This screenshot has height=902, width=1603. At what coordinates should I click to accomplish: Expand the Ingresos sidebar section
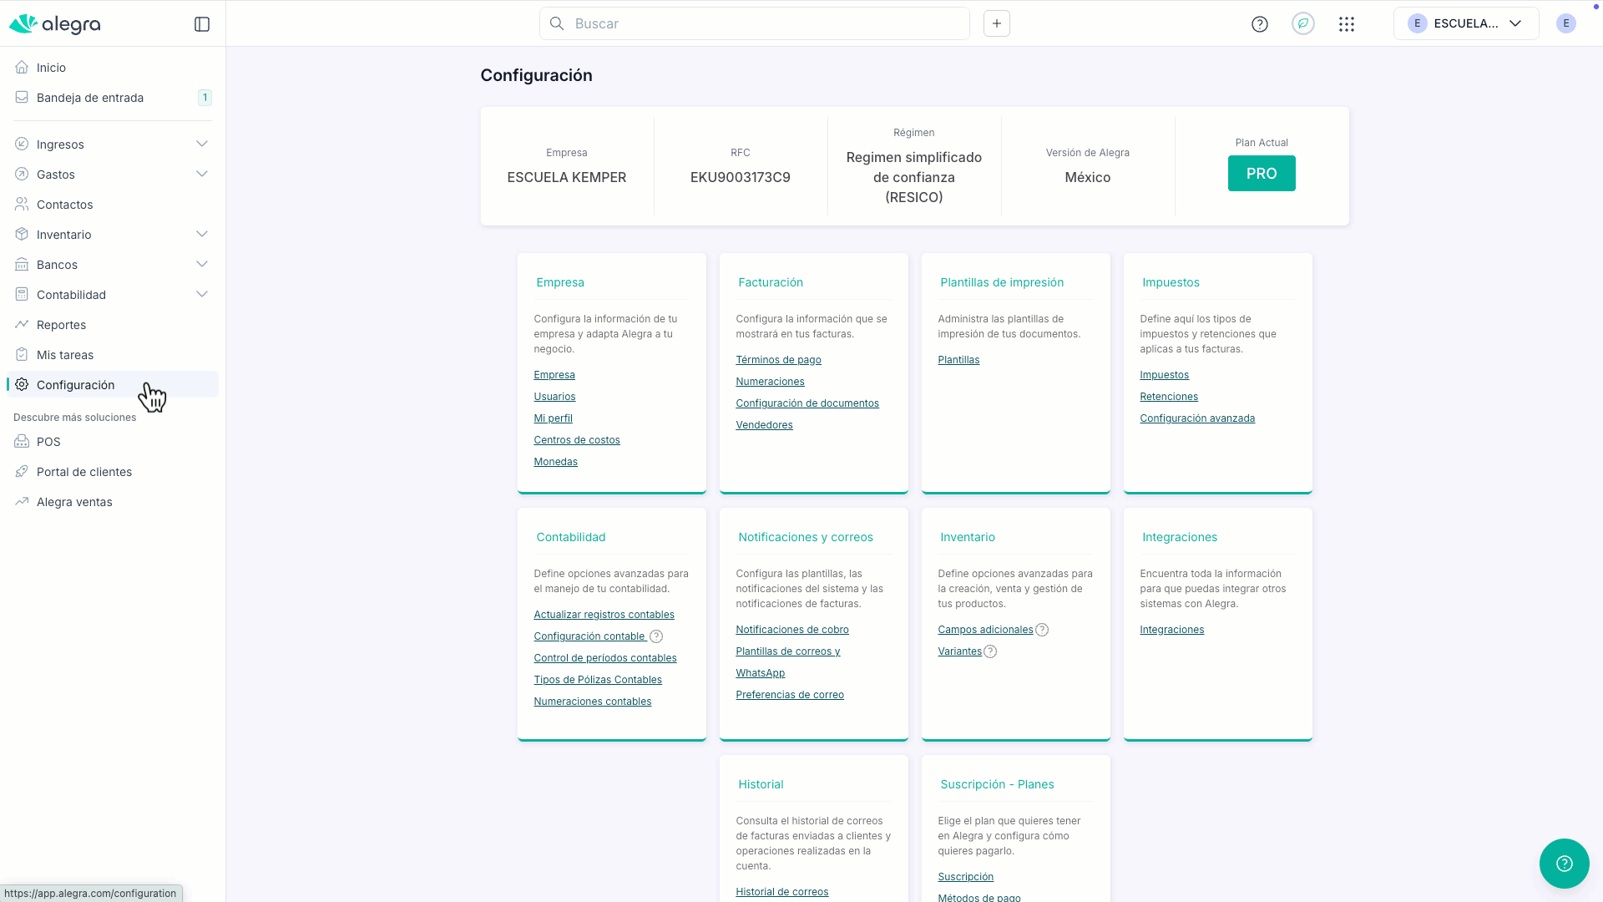(202, 144)
